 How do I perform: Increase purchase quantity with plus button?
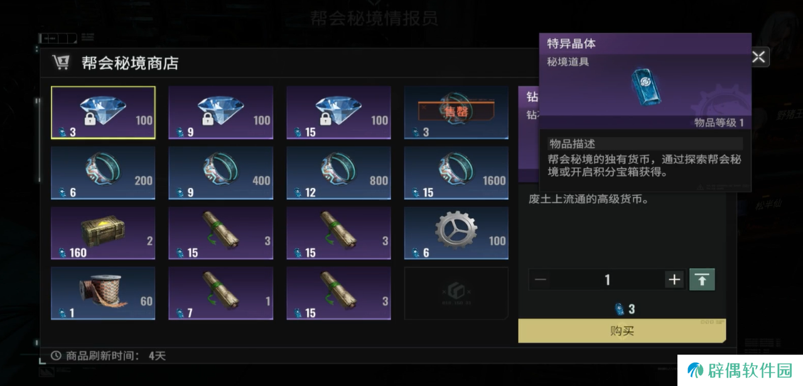pos(674,279)
